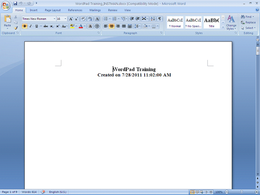Image resolution: width=260 pixels, height=195 pixels.
Task: Zoom out with the minus button
Action: [x=227, y=192]
